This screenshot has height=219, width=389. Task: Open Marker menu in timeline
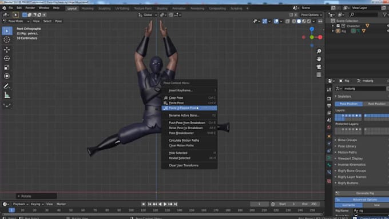[x=61, y=204]
